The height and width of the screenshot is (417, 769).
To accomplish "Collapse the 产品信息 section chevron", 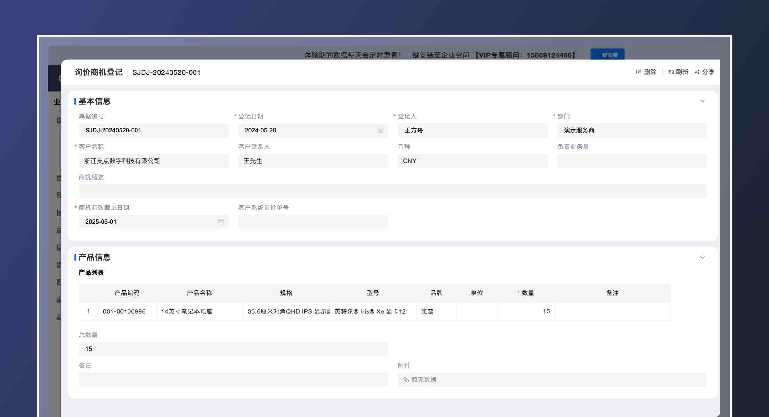I will click(x=702, y=257).
